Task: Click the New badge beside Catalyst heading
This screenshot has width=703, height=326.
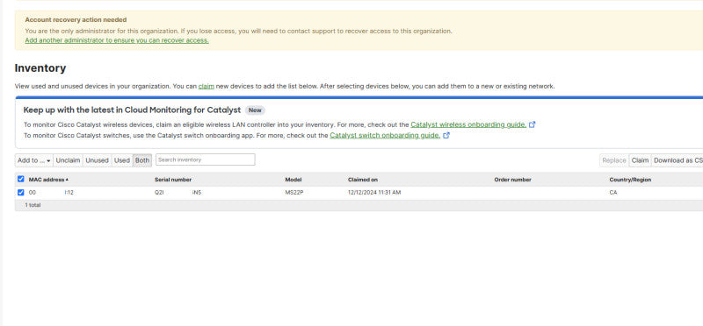Action: 255,110
